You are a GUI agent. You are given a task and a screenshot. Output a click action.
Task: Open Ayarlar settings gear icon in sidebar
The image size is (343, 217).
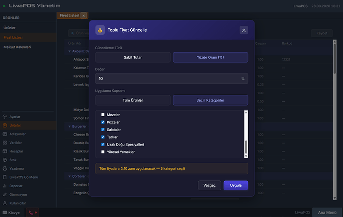(x=5, y=116)
